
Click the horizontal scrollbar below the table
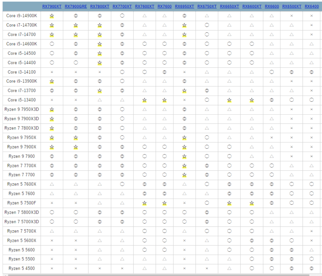point(158,275)
